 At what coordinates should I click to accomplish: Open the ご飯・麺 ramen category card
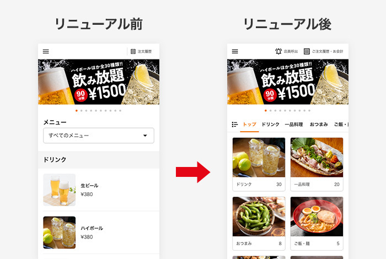click(x=317, y=223)
